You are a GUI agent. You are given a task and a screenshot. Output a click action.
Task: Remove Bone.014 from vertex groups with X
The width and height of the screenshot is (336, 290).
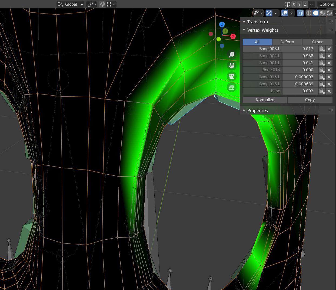tap(329, 70)
